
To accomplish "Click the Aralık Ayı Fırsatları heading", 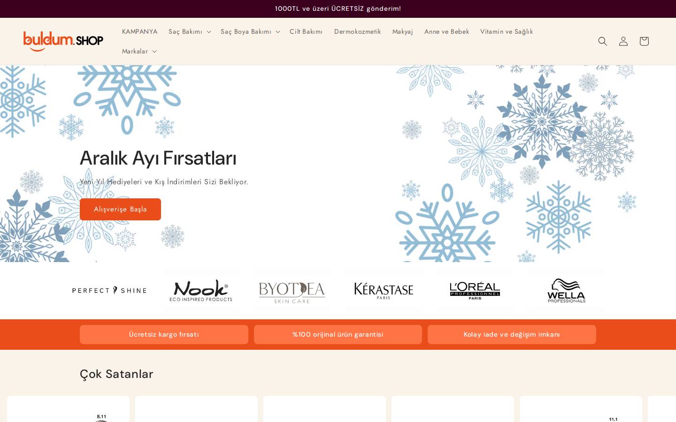I will (158, 158).
